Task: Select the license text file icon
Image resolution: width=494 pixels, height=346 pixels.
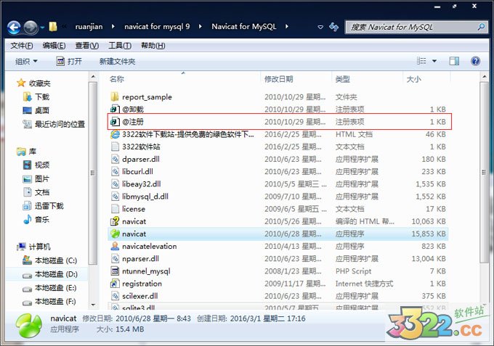Action: [x=115, y=209]
